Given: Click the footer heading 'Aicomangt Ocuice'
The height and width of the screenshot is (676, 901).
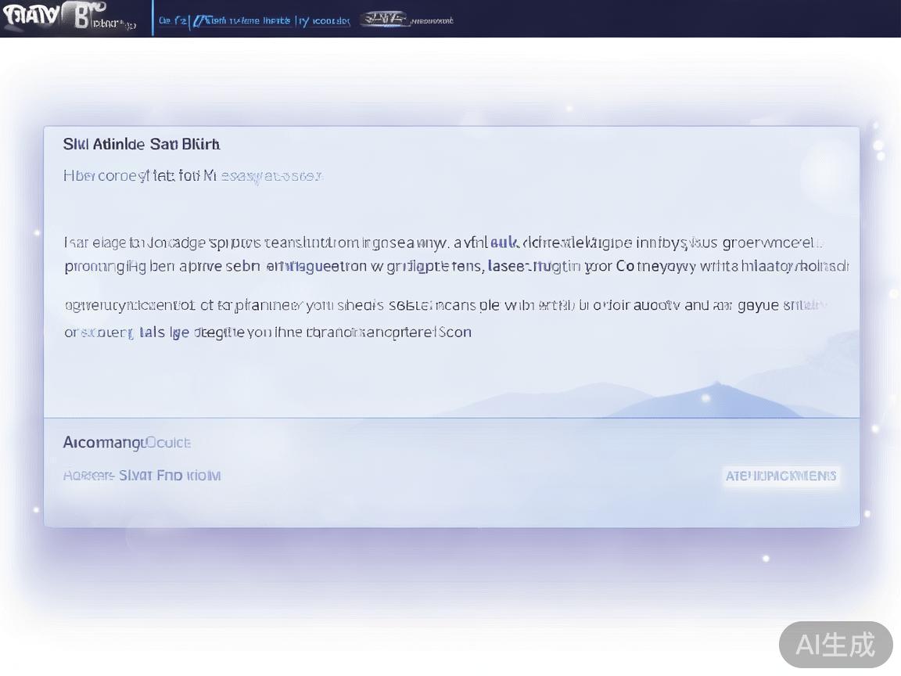Looking at the screenshot, I should click(127, 443).
